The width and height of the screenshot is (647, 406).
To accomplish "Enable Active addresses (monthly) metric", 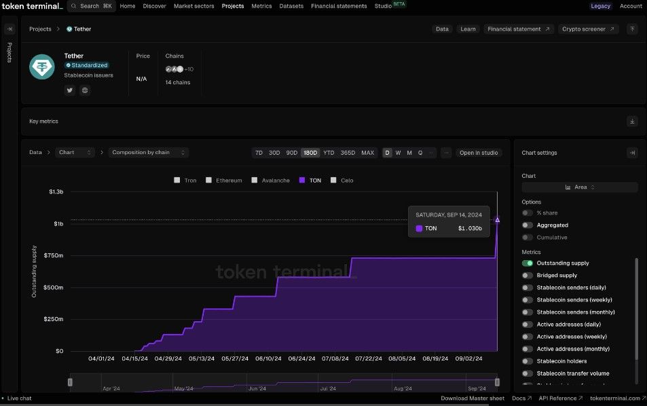I will (527, 349).
